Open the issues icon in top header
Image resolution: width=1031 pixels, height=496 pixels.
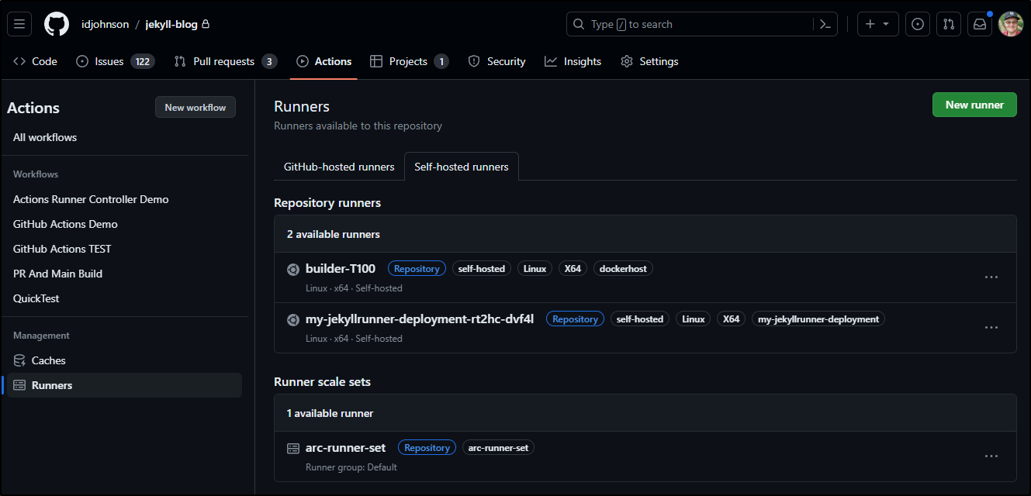pos(918,24)
